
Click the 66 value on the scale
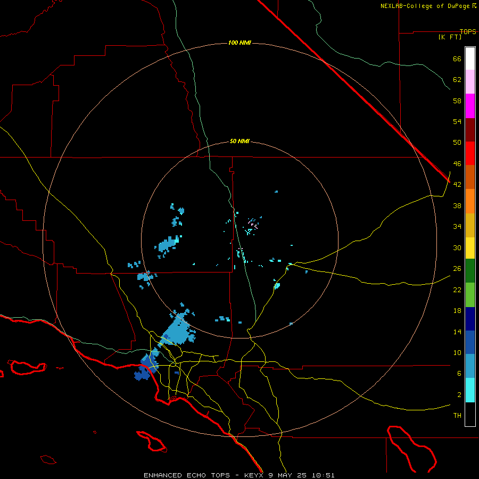tap(457, 59)
